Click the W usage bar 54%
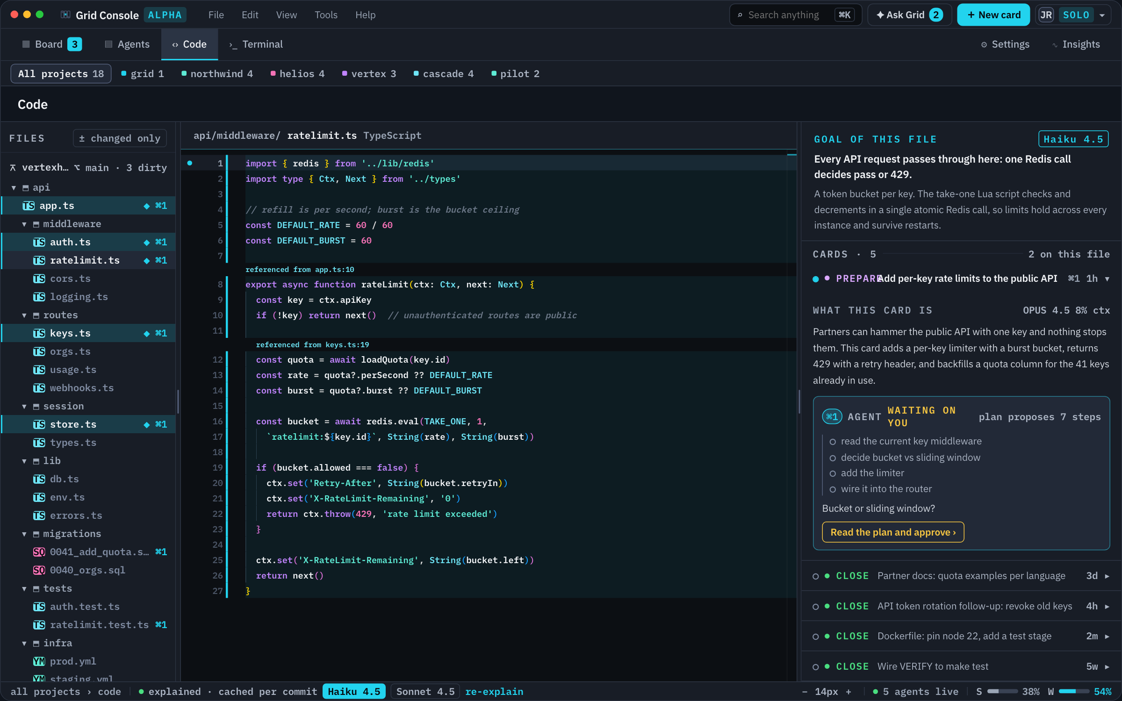 [1074, 692]
